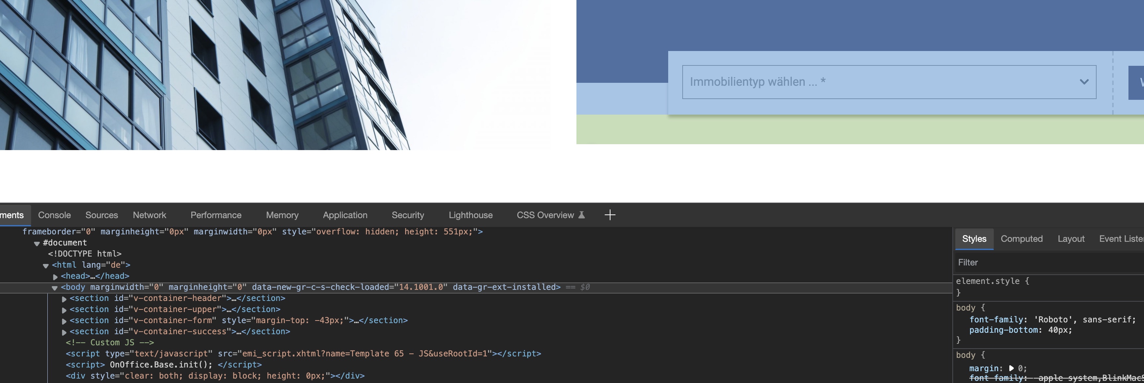Image resolution: width=1144 pixels, height=383 pixels.
Task: Click the chevron arrow in Immobilientyp select
Action: pos(1084,82)
